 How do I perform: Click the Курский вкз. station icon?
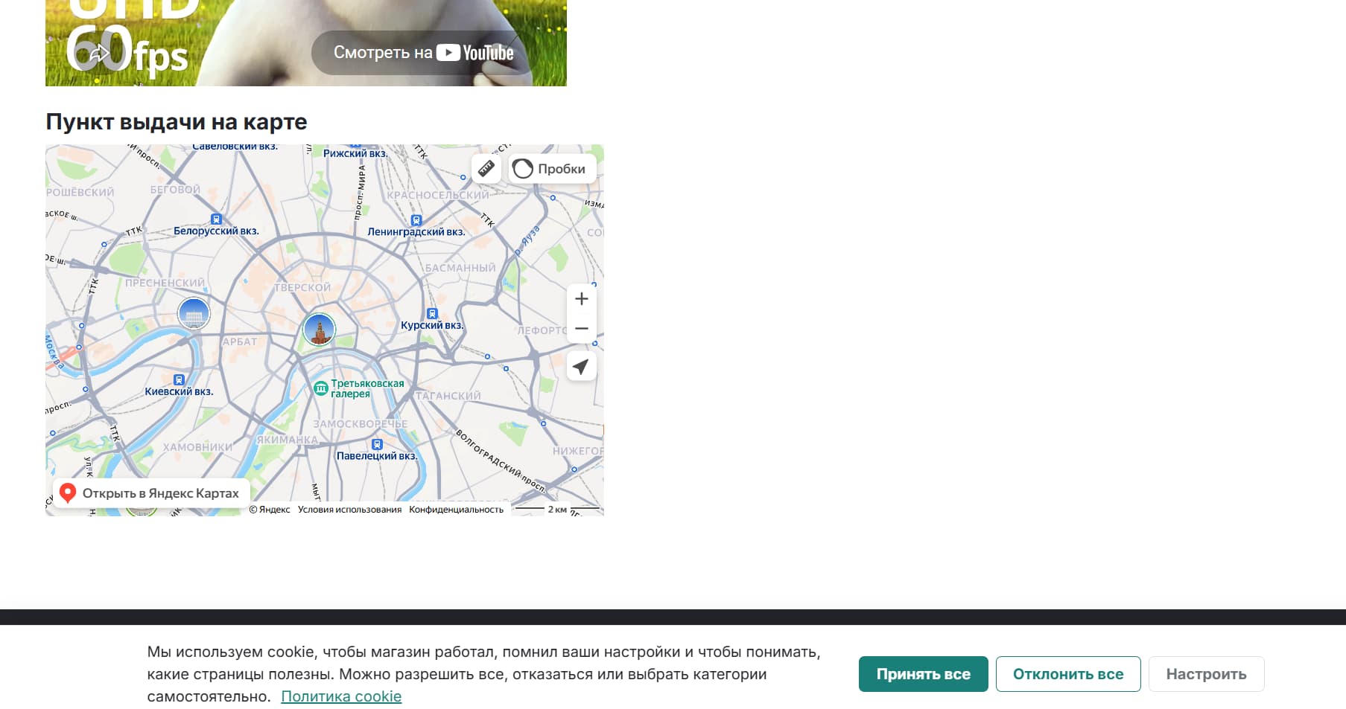(432, 314)
